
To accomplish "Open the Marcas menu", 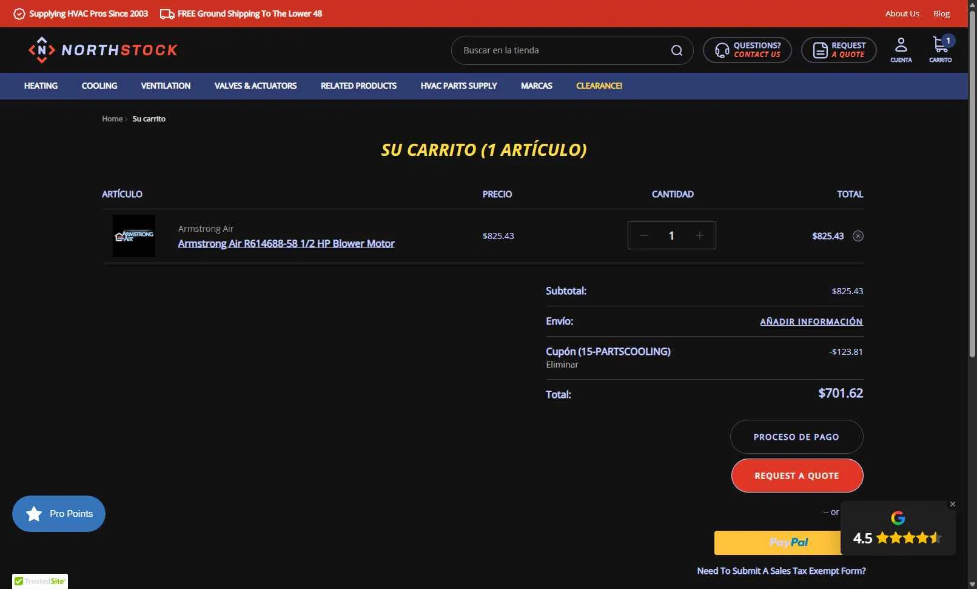I will point(536,86).
